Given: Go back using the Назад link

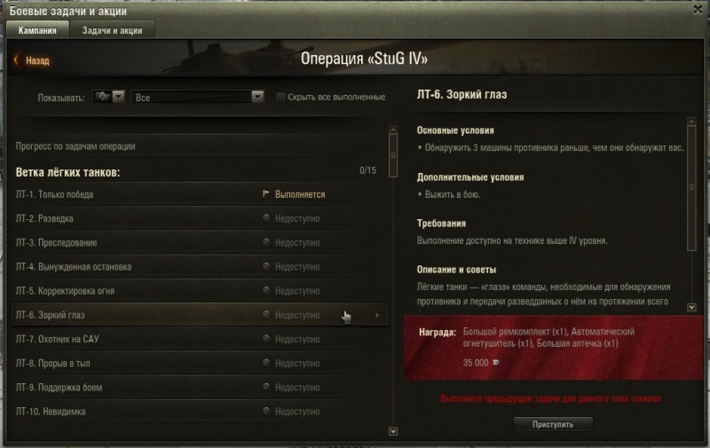Looking at the screenshot, I should pos(37,60).
